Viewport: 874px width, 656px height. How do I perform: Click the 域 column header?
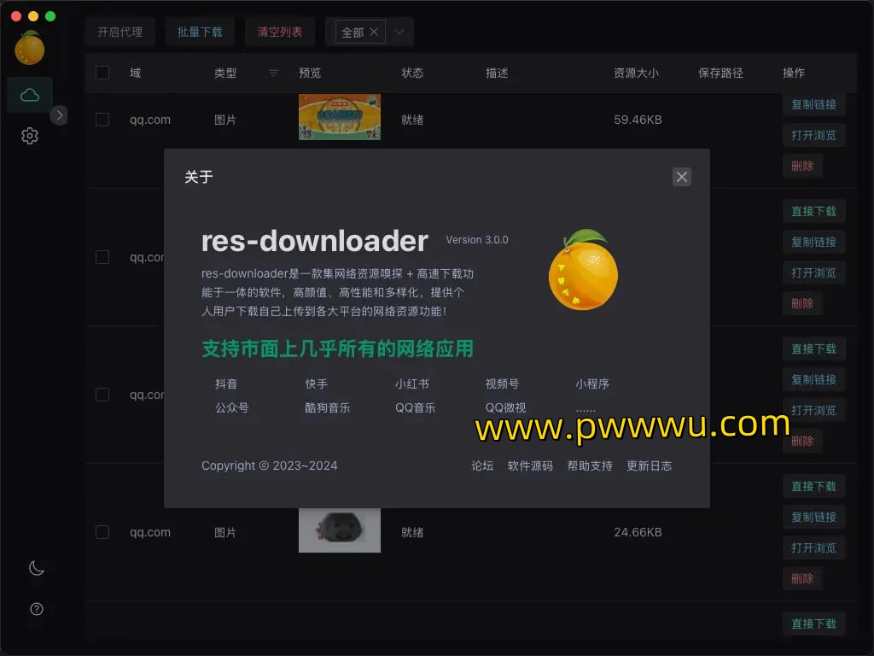136,73
